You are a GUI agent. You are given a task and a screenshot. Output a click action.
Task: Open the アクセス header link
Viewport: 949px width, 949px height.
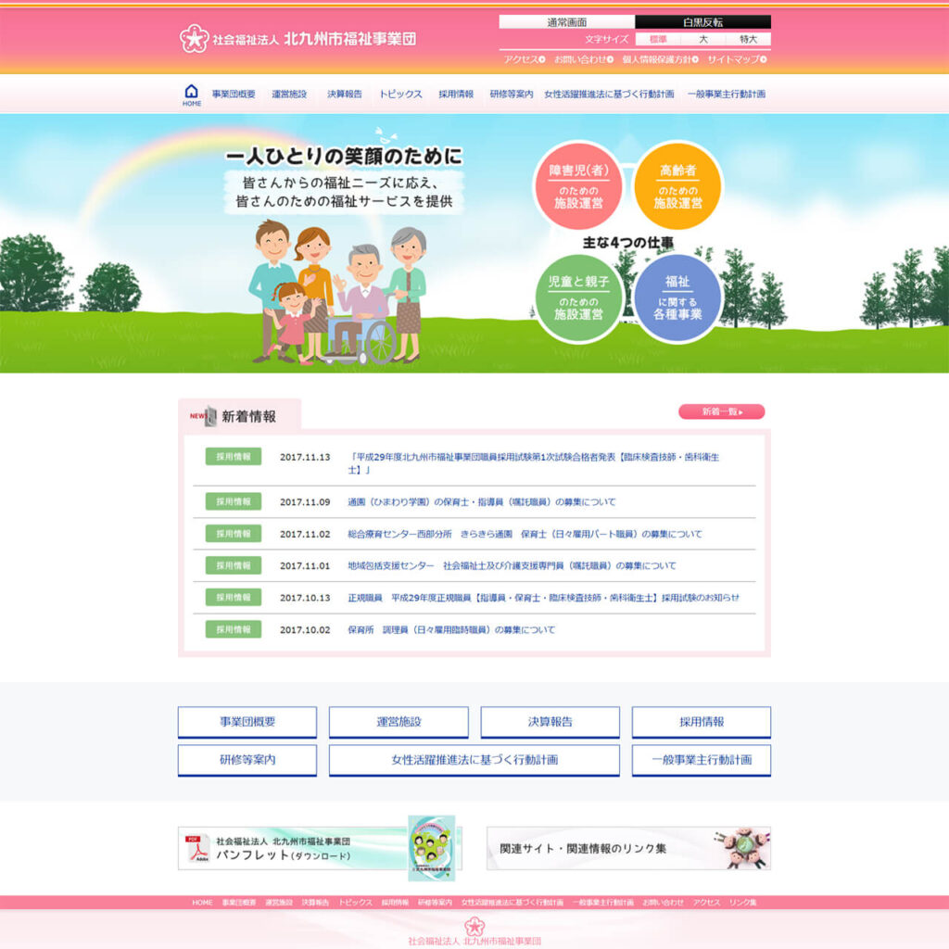tap(525, 59)
